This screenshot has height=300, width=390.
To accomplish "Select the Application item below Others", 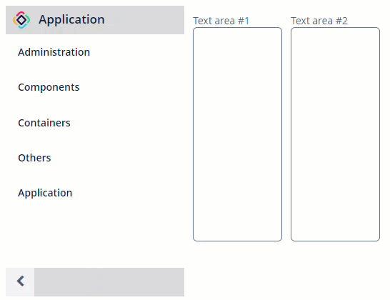I will [x=45, y=193].
